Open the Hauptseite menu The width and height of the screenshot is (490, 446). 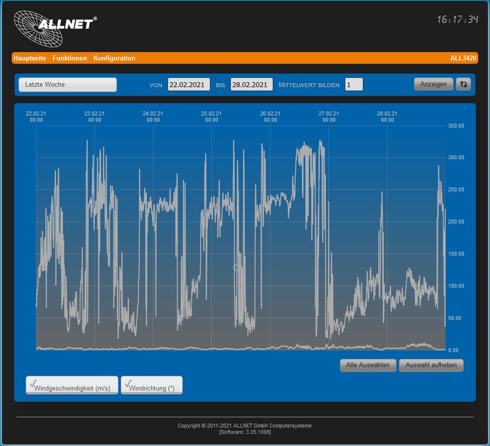pos(30,58)
